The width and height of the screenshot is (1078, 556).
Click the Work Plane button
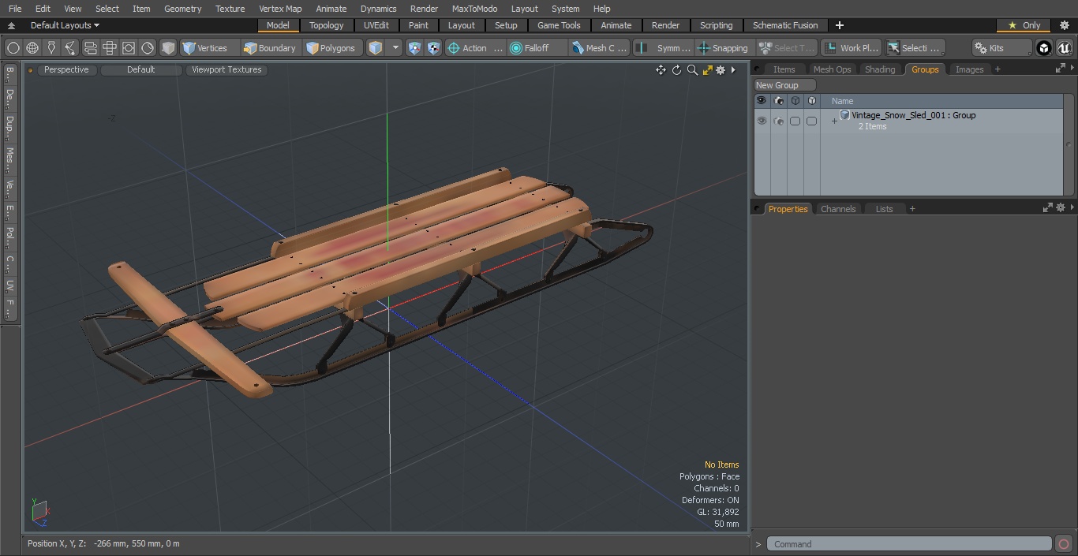pos(852,48)
